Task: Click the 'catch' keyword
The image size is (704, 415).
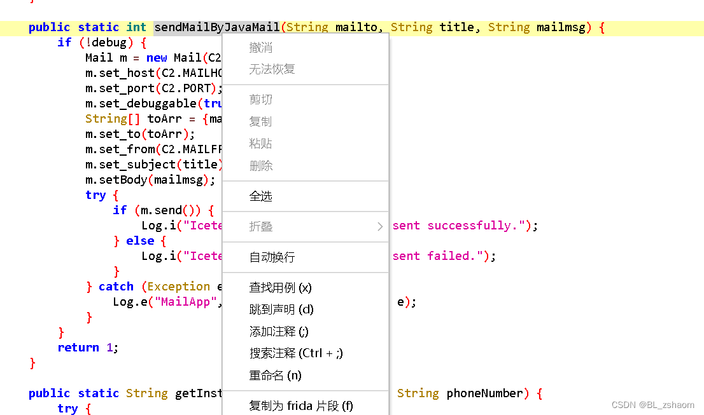Action: (x=116, y=287)
